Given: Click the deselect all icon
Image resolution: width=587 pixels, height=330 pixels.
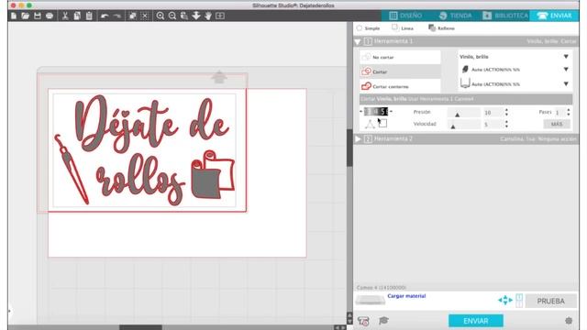Looking at the screenshot, I should tap(145, 16).
